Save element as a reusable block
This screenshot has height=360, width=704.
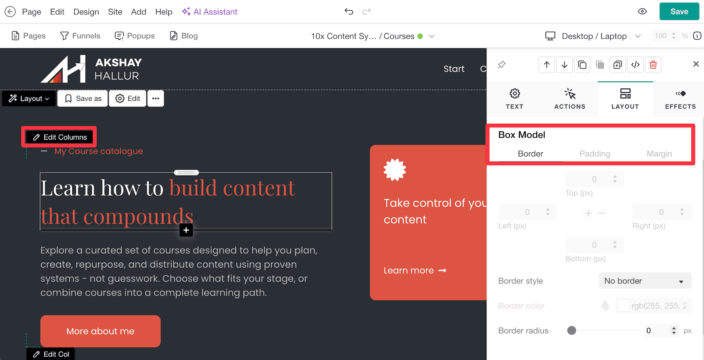coord(82,98)
